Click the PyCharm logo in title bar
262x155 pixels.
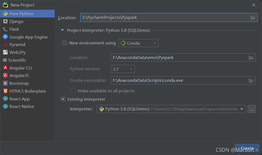pos(5,5)
